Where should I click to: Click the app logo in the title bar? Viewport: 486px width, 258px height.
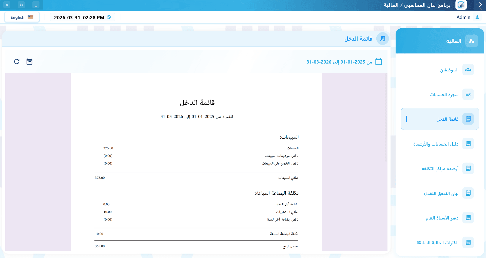pyautogui.click(x=461, y=5)
